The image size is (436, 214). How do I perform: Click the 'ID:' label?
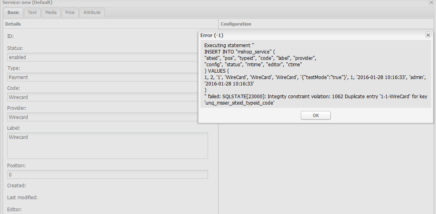(10, 36)
